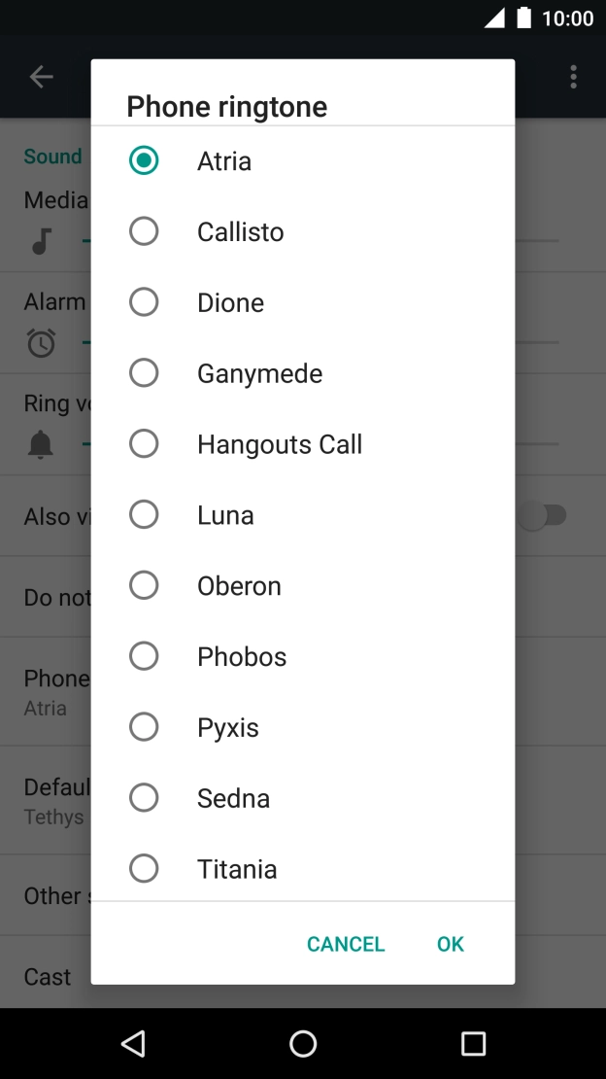Confirm ringtone selection with OK
Screen dimensions: 606x1079
450,943
